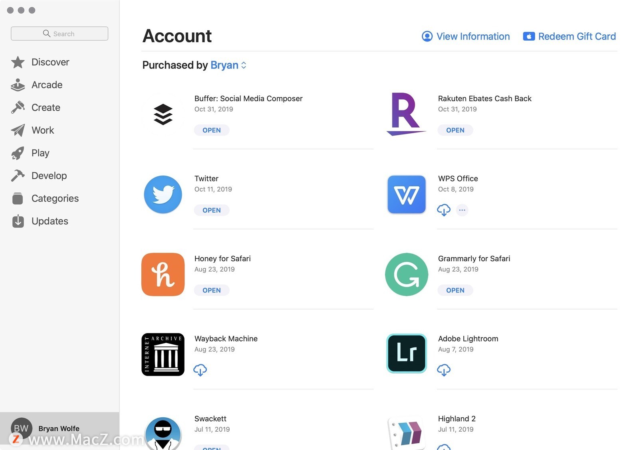The image size is (639, 450).
Task: Click the View Information person icon
Action: click(x=427, y=36)
